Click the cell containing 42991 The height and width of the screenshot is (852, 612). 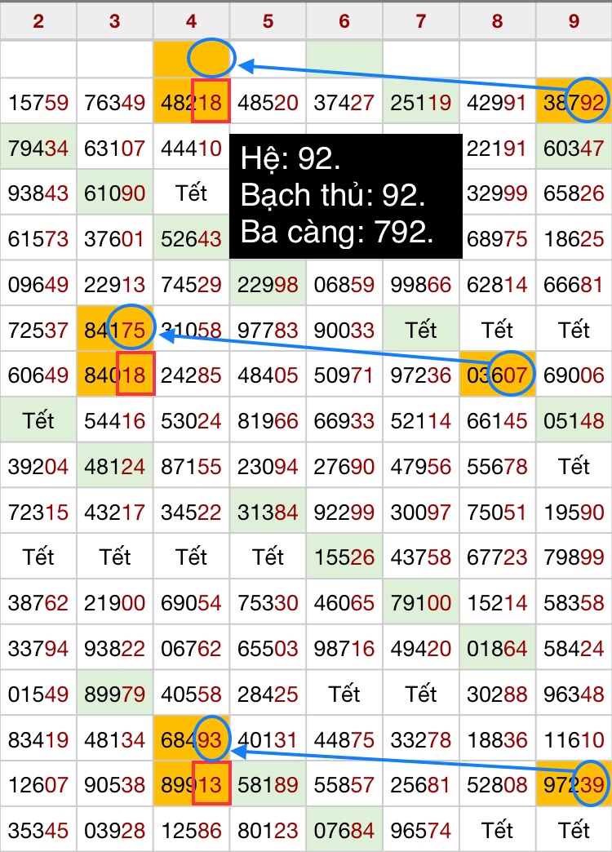(x=497, y=102)
